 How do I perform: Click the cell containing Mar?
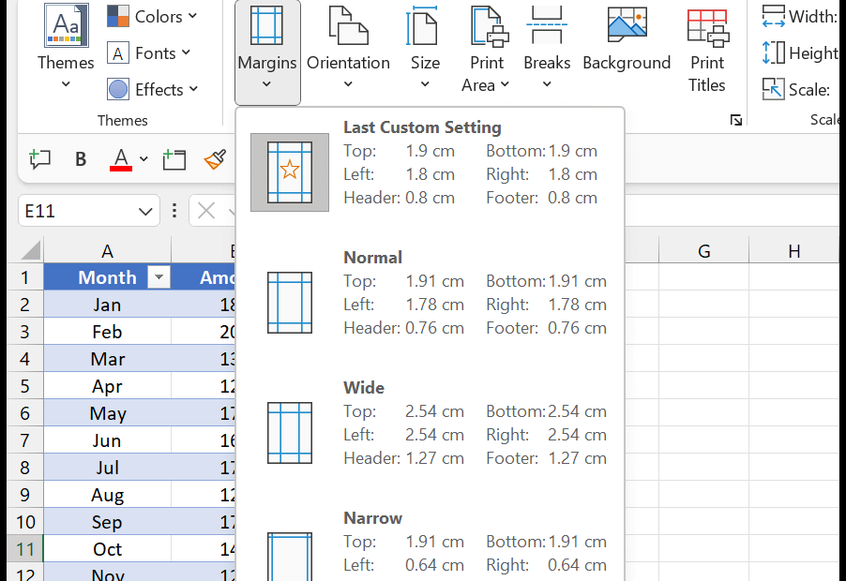tap(107, 359)
